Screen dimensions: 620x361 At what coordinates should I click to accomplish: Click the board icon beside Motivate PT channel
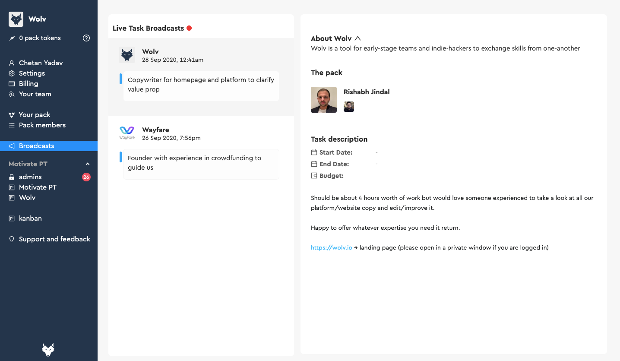click(12, 187)
